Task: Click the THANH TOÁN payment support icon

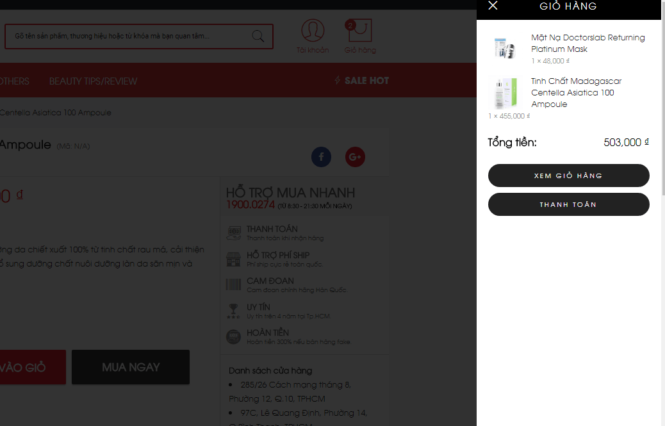Action: [x=233, y=233]
